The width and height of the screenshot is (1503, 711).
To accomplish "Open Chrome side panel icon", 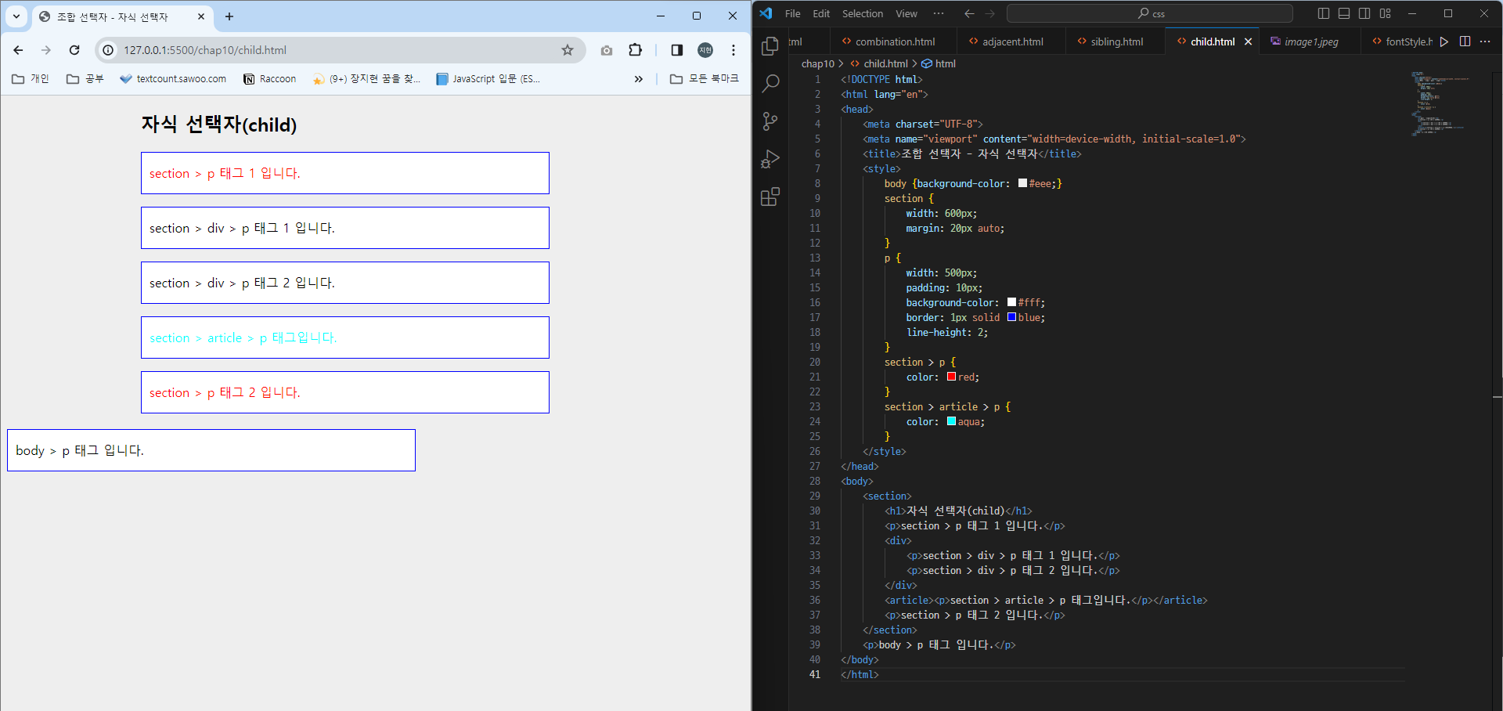I will click(677, 50).
